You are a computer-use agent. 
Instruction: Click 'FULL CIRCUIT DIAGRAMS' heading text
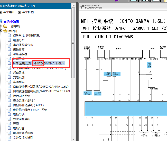pyautogui.click(x=108, y=37)
